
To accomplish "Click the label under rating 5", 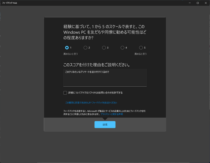I will click(141, 54).
